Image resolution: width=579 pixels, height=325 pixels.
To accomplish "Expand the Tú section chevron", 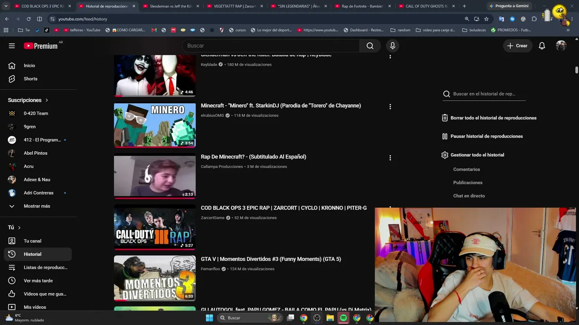I will coord(19,227).
